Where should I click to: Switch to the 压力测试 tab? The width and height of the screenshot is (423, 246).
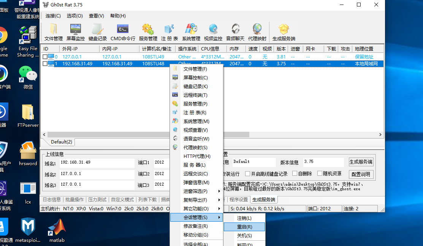click(x=97, y=200)
